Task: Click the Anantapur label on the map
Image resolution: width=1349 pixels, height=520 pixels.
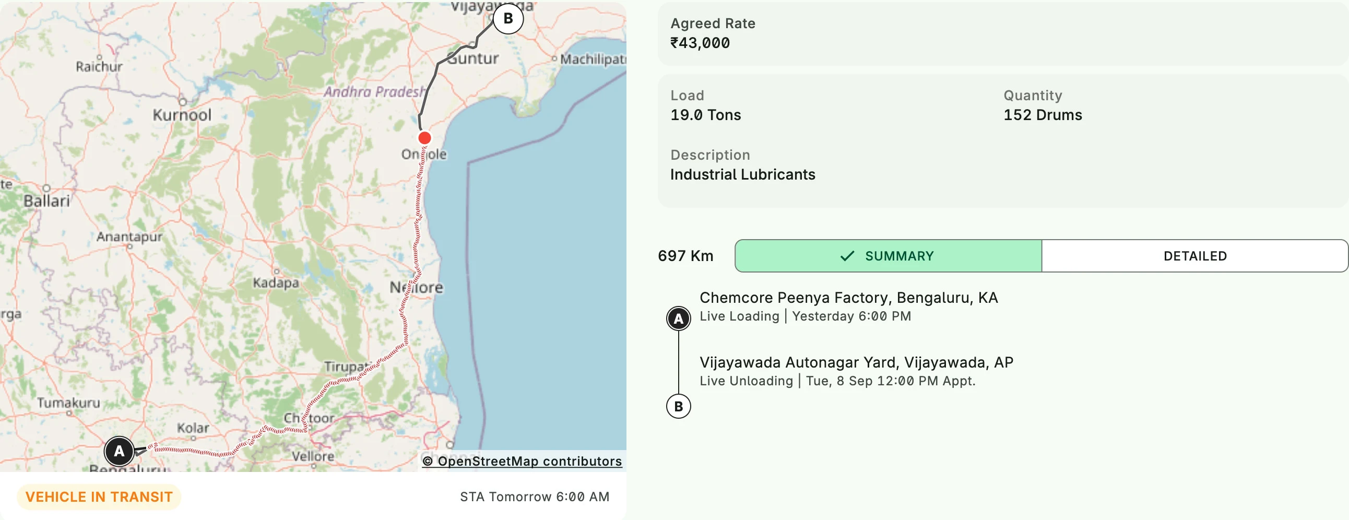Action: click(129, 237)
